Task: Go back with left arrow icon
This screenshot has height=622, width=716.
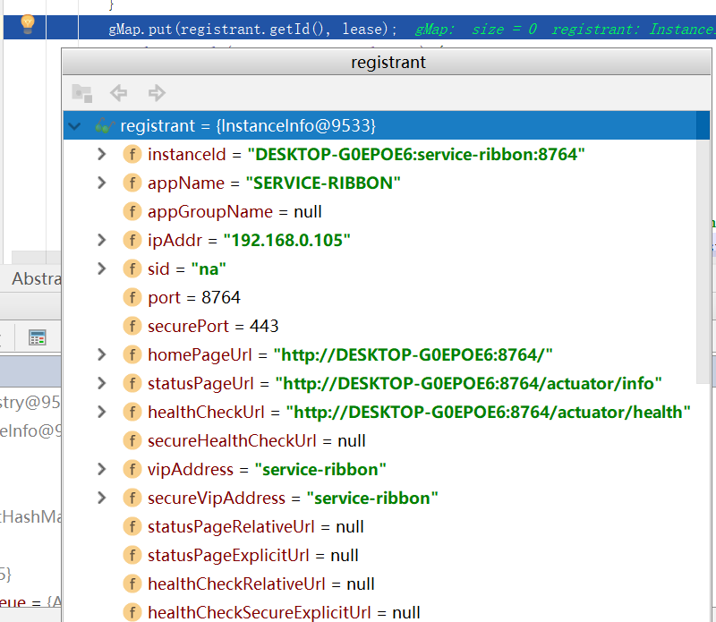Action: coord(119,93)
